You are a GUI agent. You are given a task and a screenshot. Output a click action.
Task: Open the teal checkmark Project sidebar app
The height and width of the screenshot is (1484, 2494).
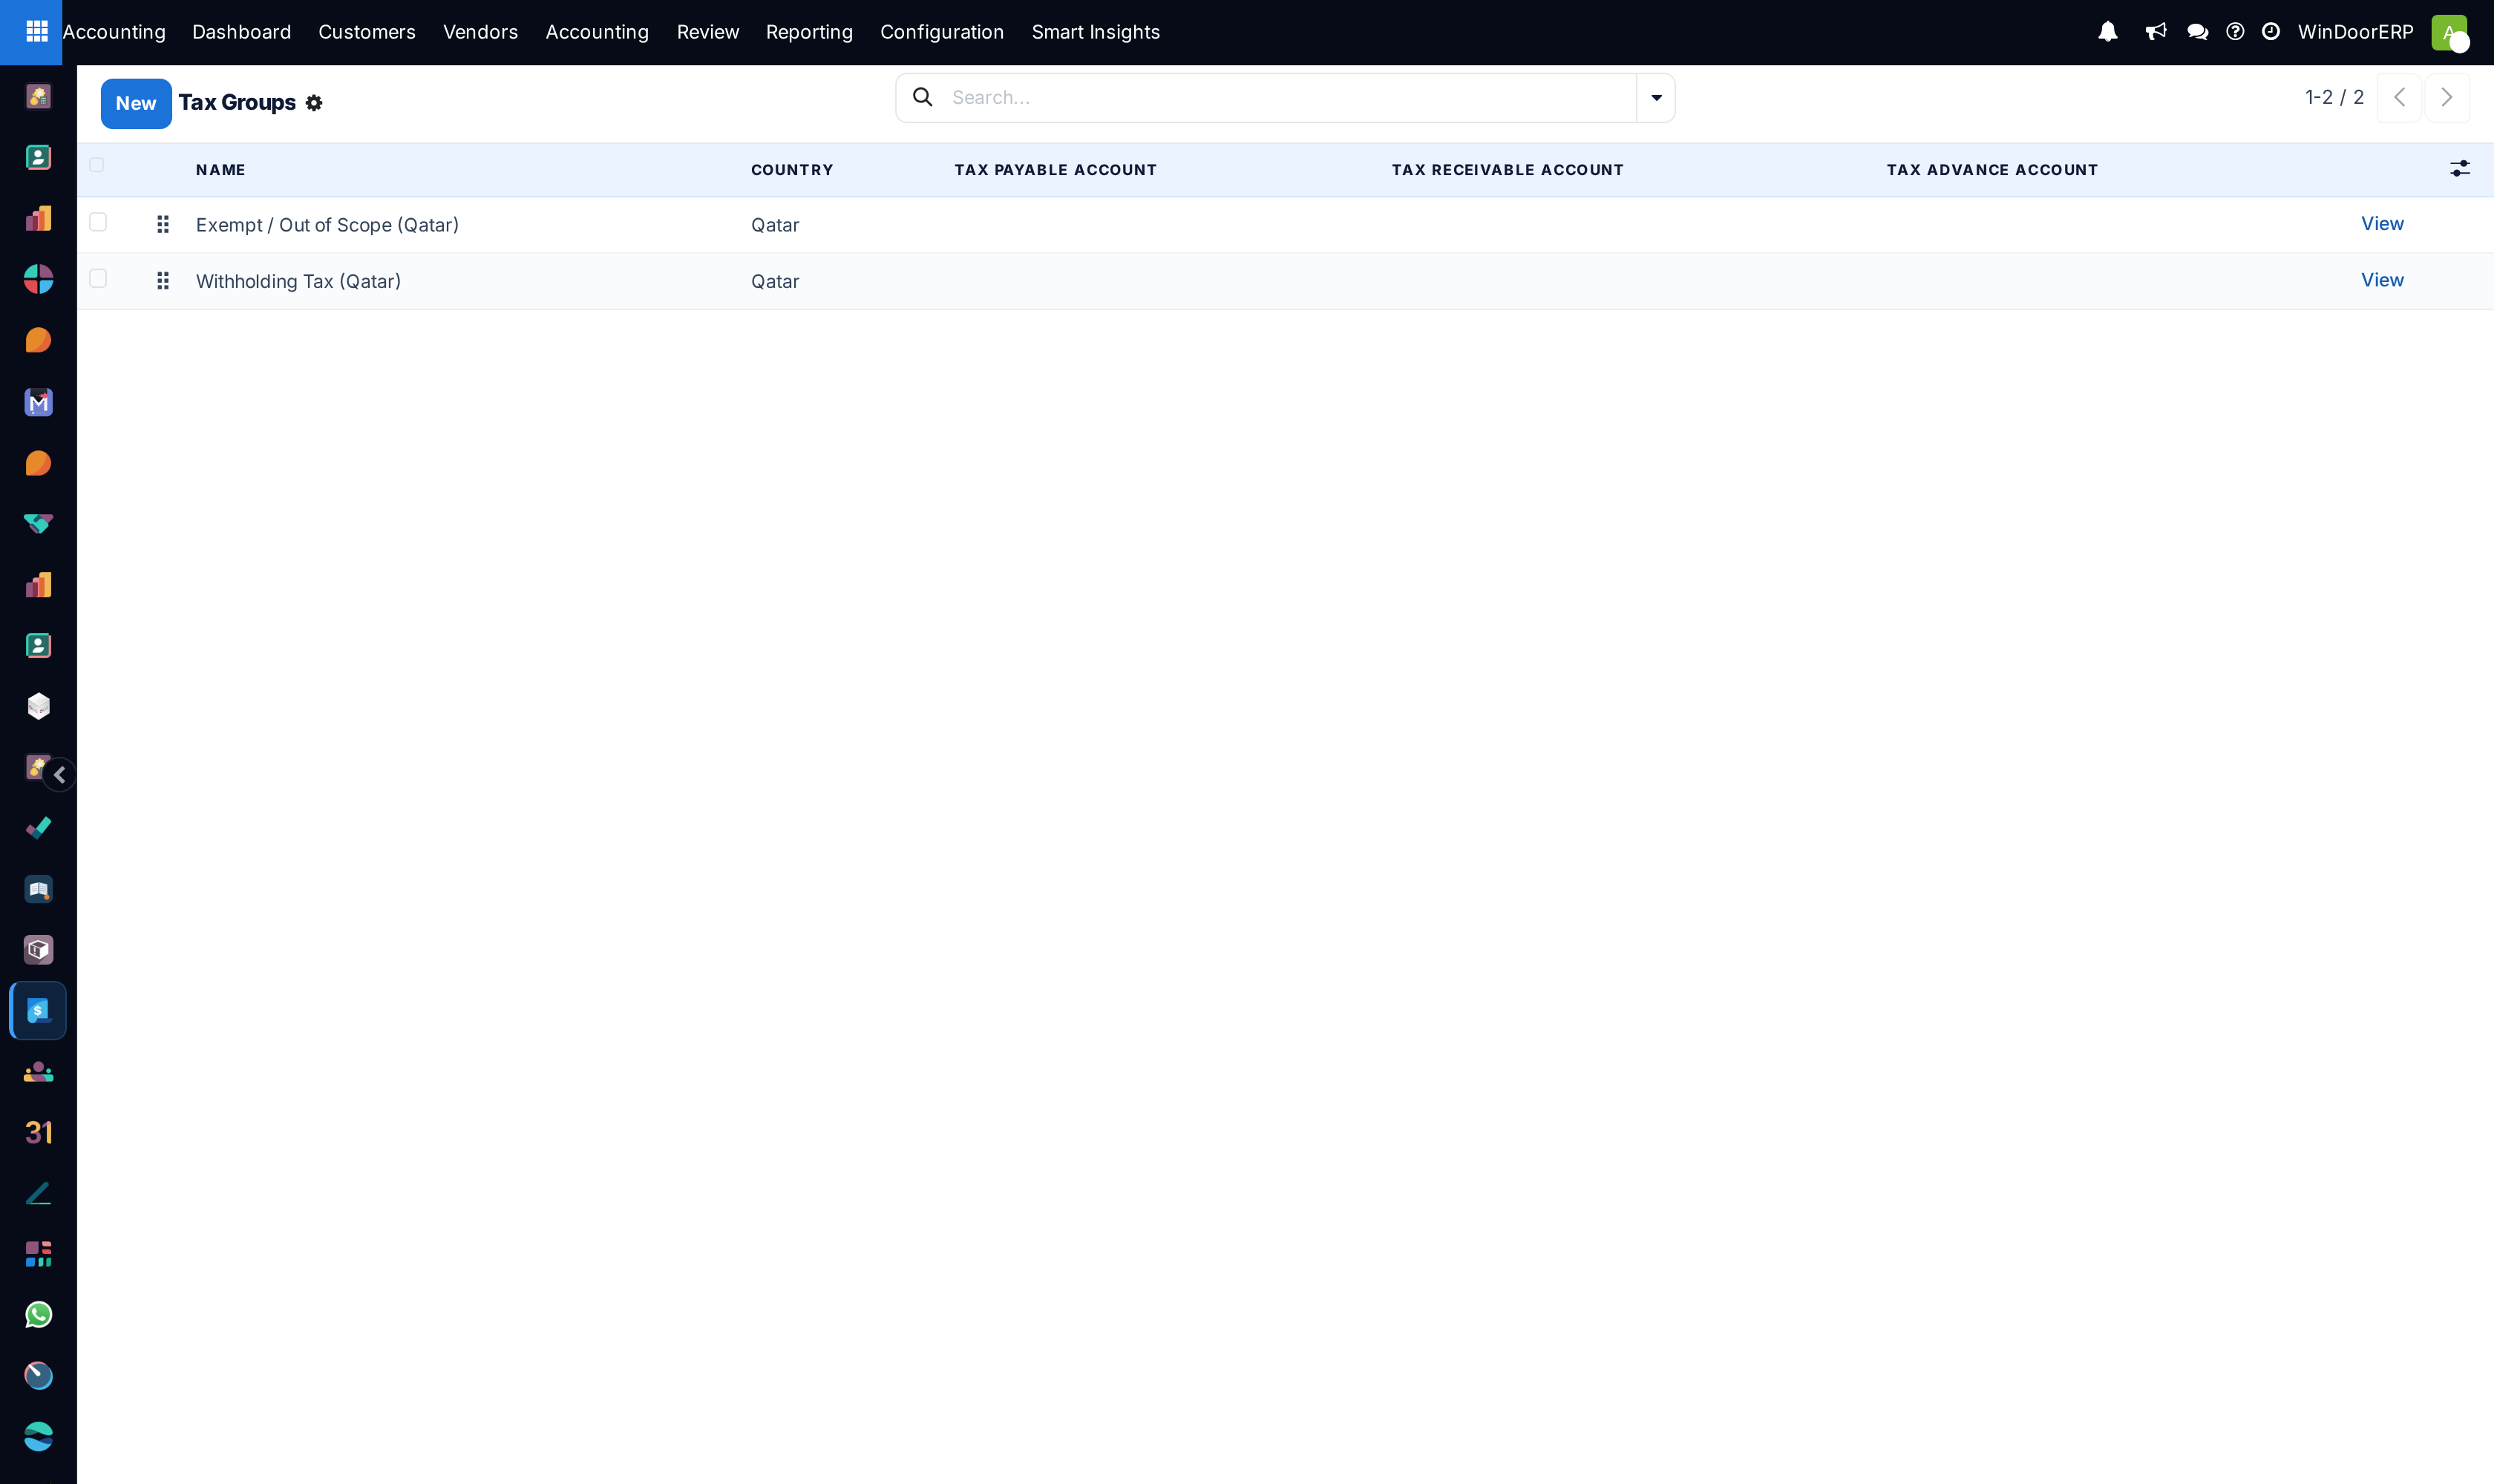click(x=38, y=828)
